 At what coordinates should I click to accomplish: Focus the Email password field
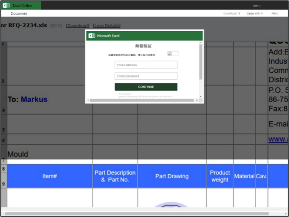[x=146, y=76]
